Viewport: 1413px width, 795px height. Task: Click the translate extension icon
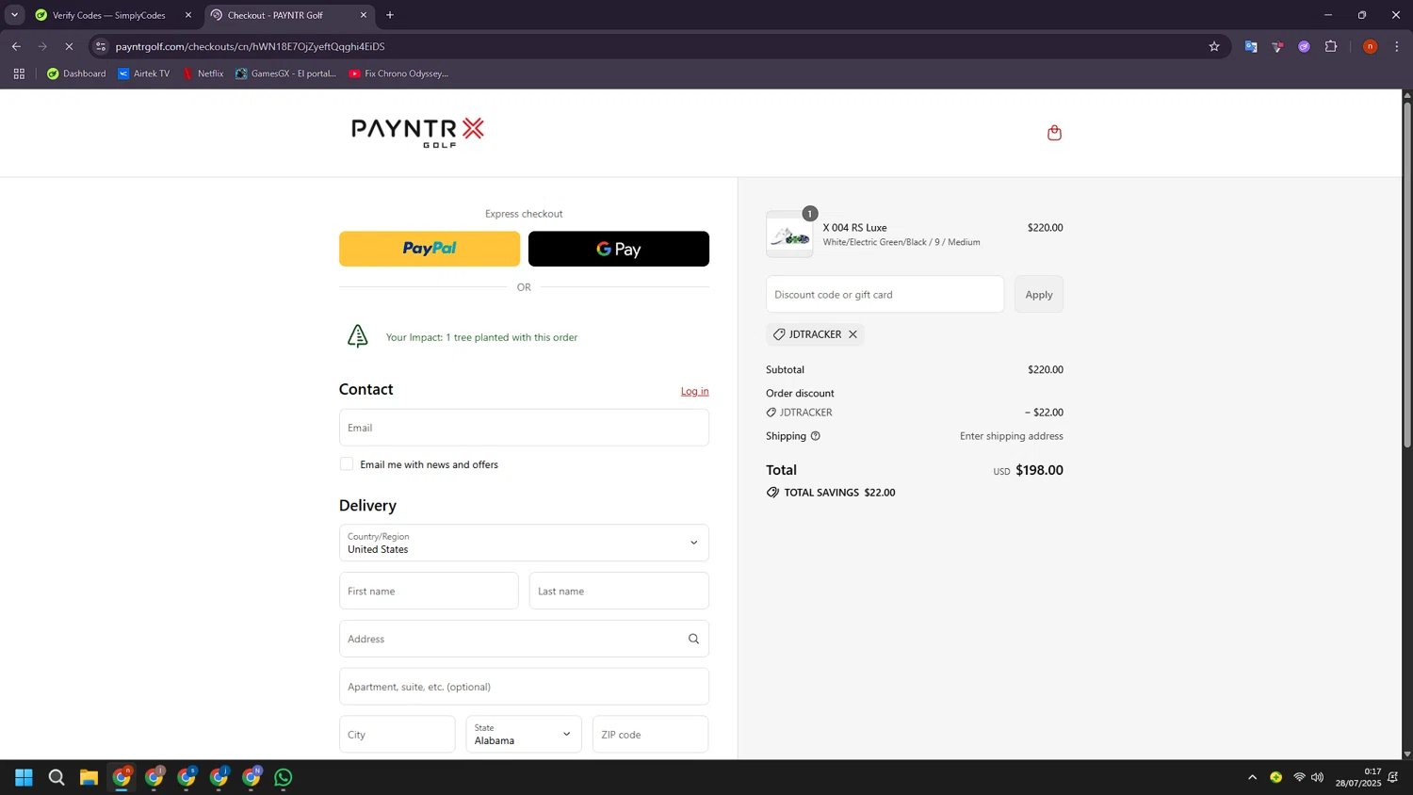(1251, 46)
